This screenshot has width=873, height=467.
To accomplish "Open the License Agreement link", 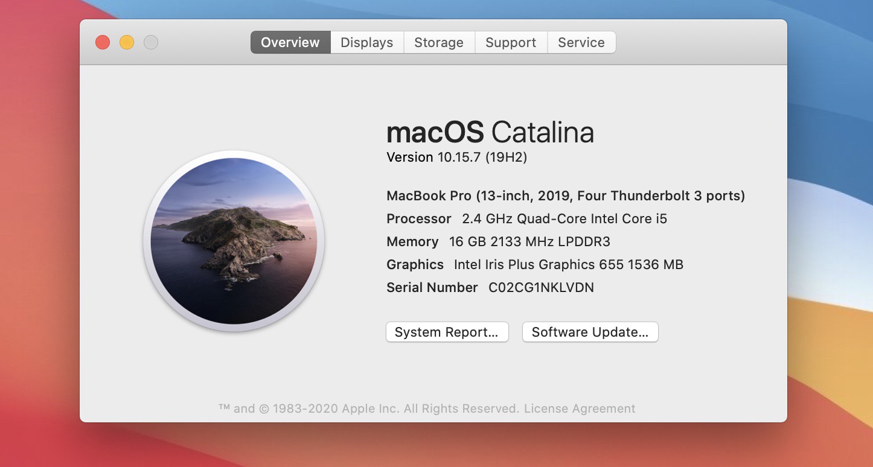I will click(x=580, y=408).
